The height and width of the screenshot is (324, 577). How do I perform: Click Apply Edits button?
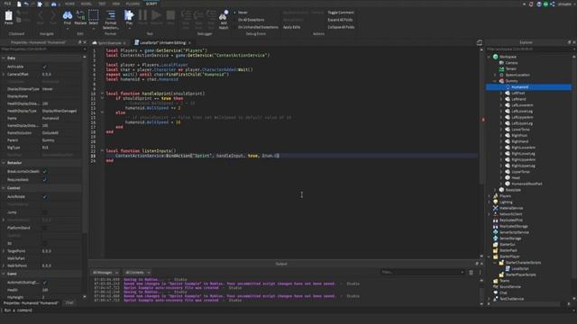[x=291, y=27]
